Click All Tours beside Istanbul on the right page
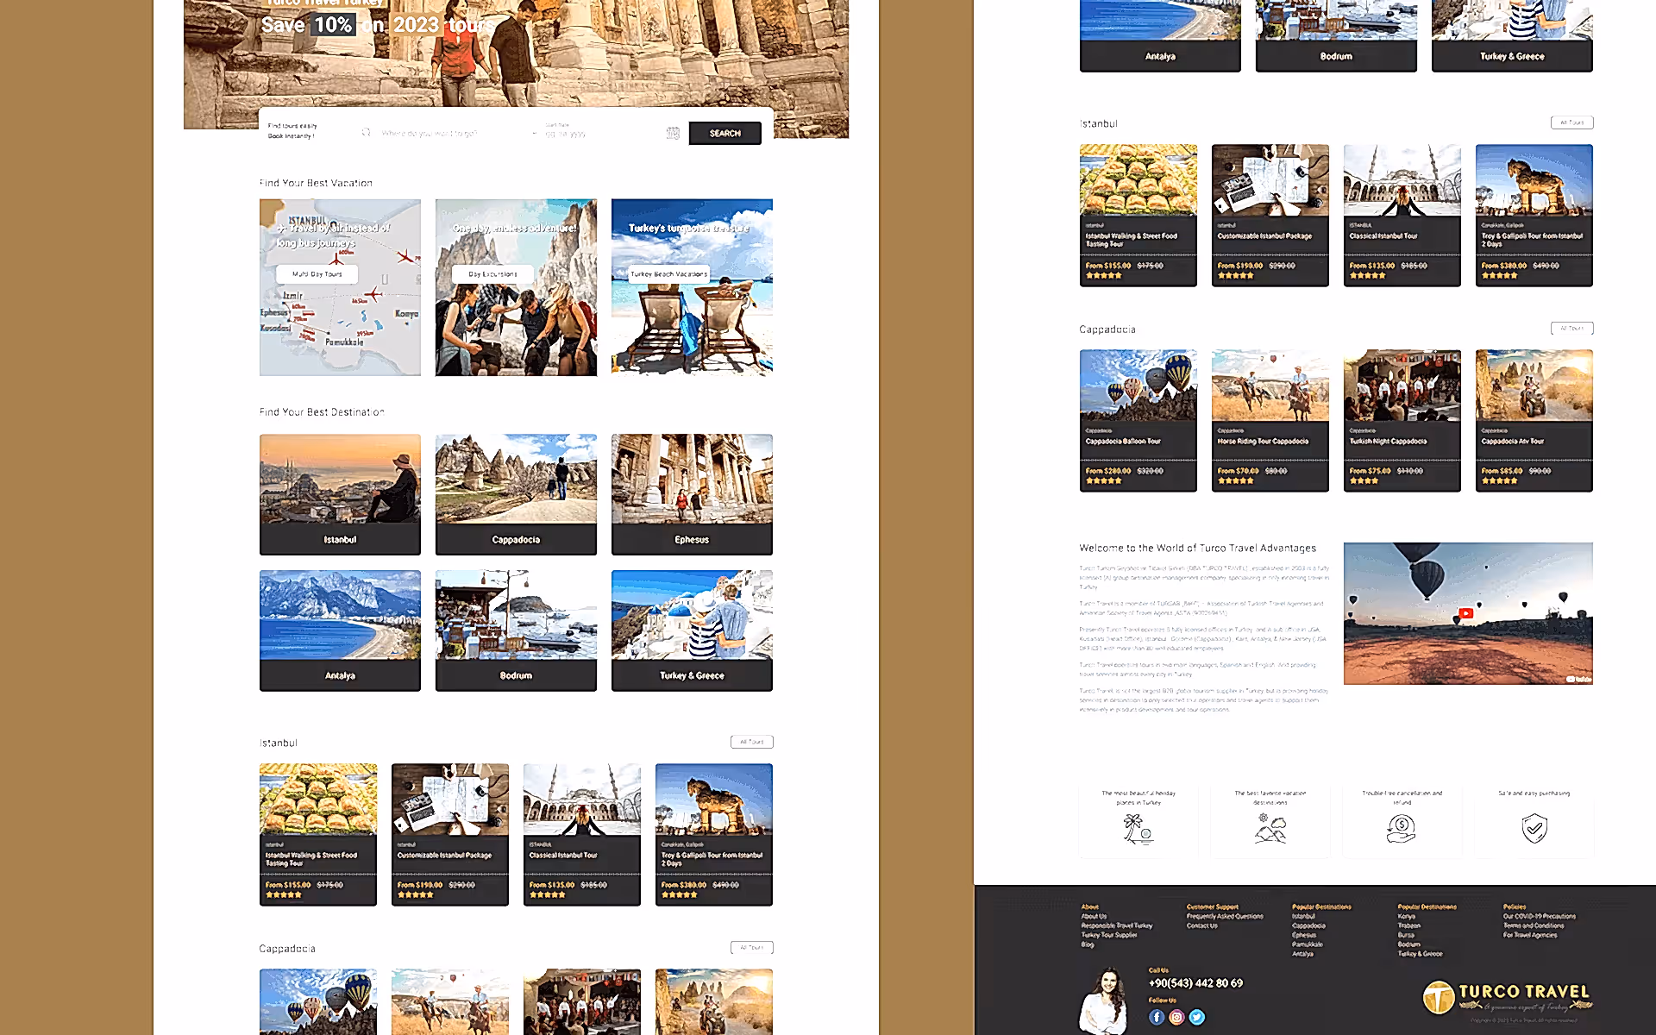1656x1035 pixels. (x=1571, y=122)
